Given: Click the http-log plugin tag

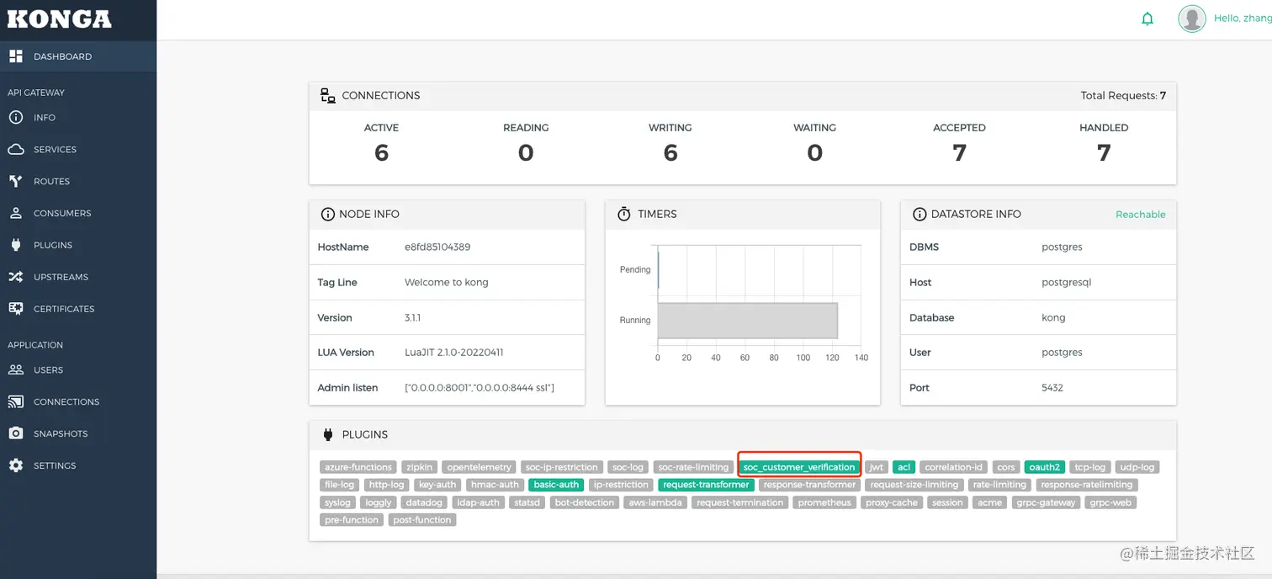Looking at the screenshot, I should [x=387, y=485].
